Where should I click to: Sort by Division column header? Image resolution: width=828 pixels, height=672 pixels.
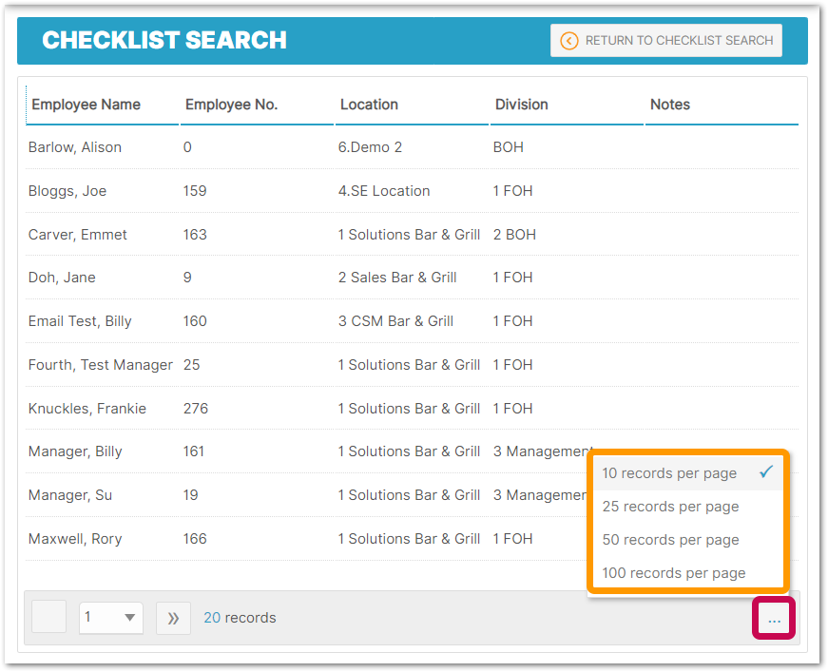[566, 105]
